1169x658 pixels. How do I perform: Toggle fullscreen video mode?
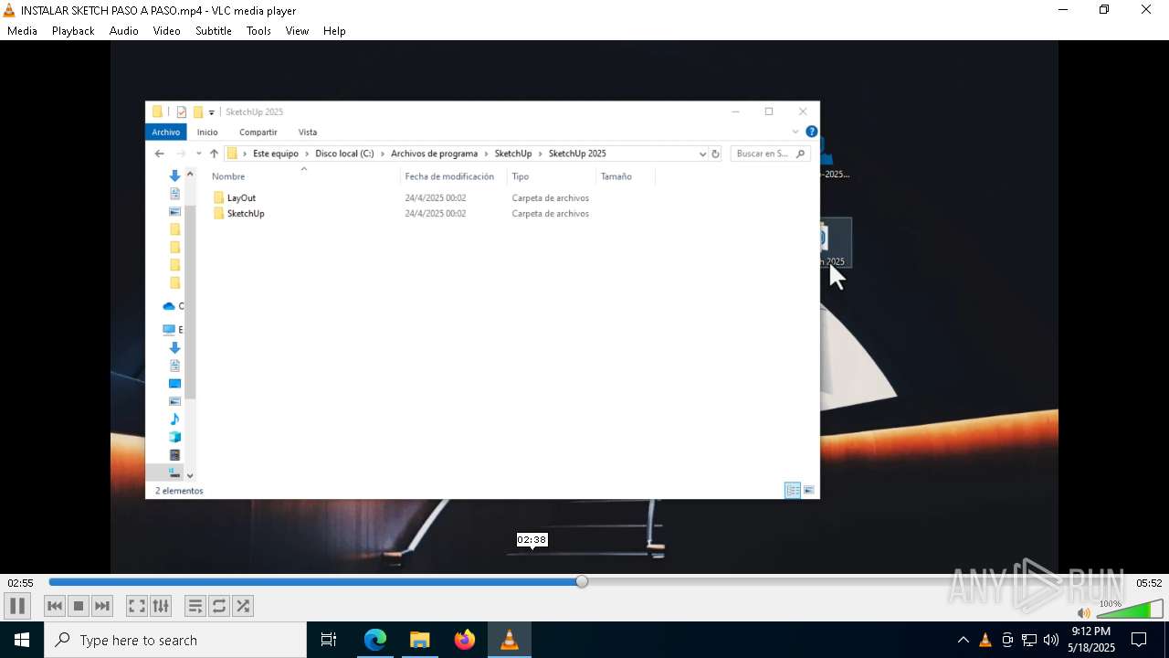(137, 606)
